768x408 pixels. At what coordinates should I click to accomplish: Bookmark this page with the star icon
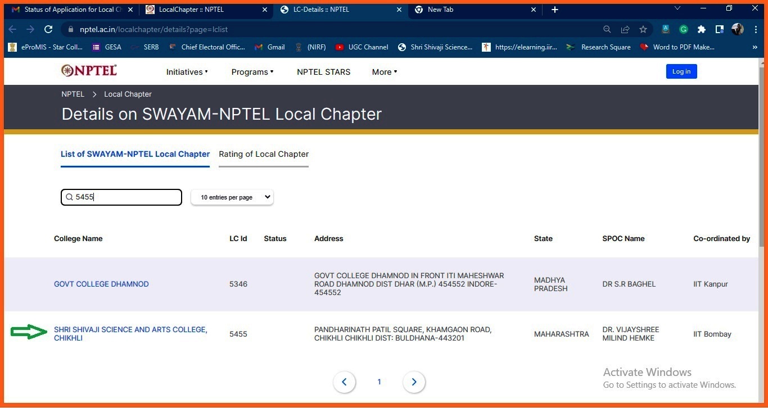tap(643, 29)
